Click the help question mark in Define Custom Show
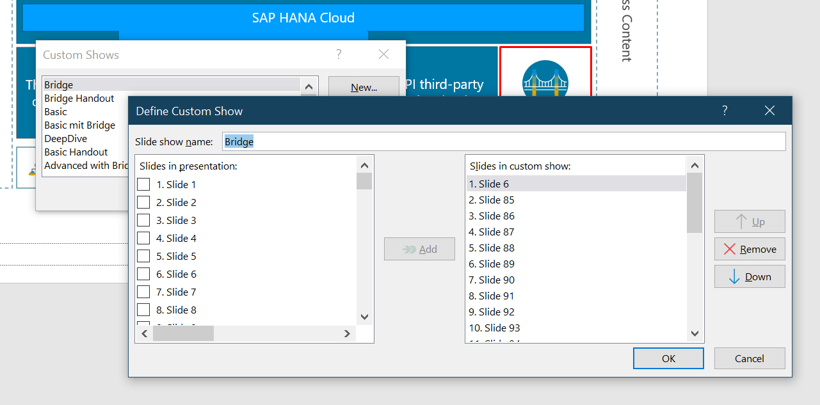Image resolution: width=820 pixels, height=405 pixels. pyautogui.click(x=725, y=111)
